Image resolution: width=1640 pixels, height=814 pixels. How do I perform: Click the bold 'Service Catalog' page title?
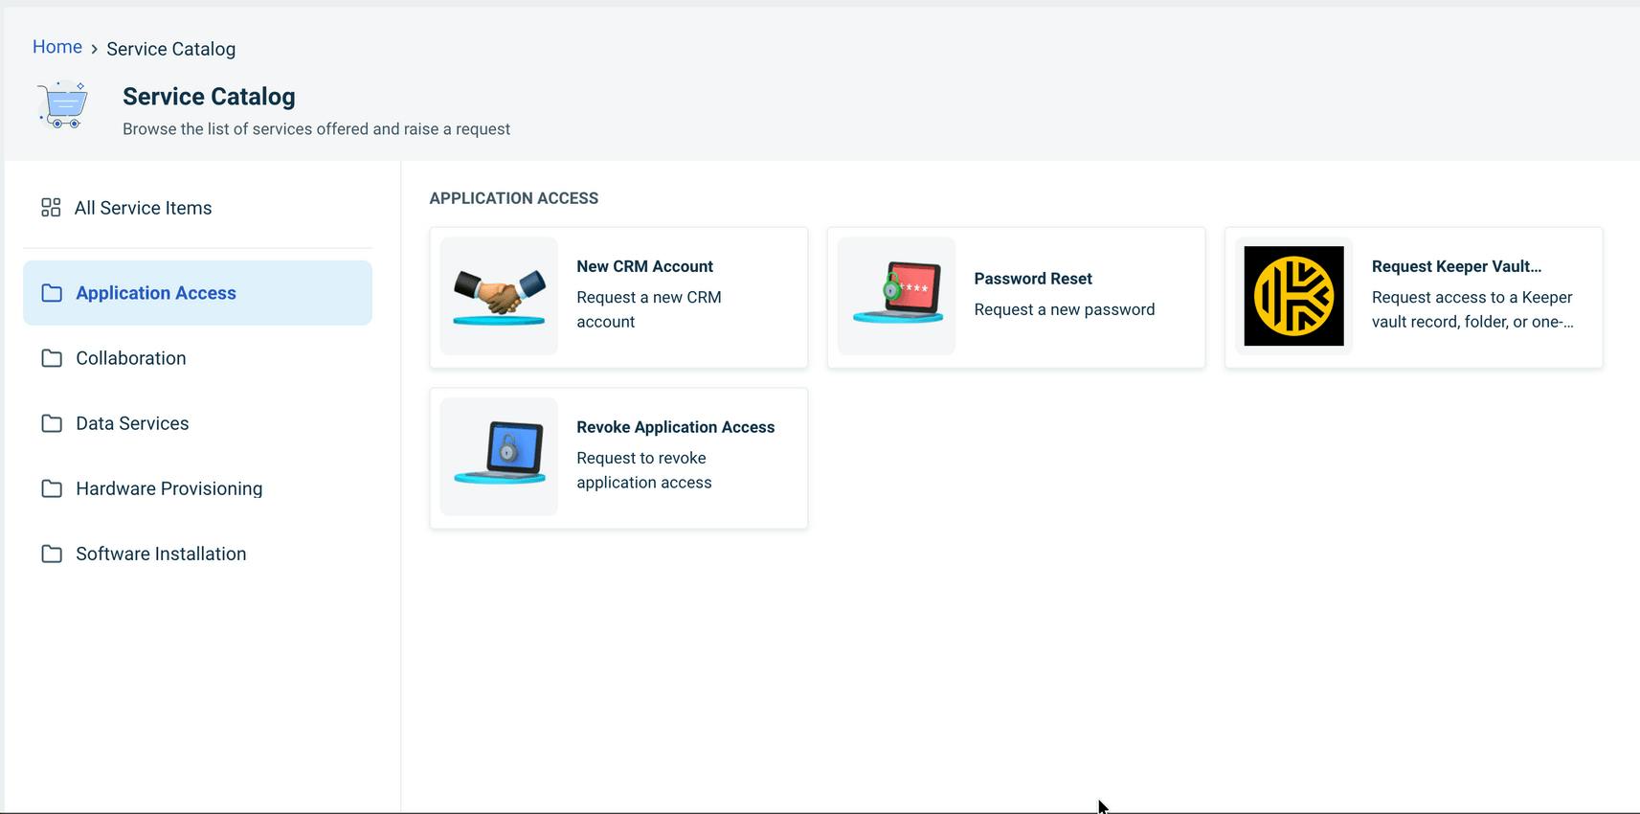click(x=209, y=97)
